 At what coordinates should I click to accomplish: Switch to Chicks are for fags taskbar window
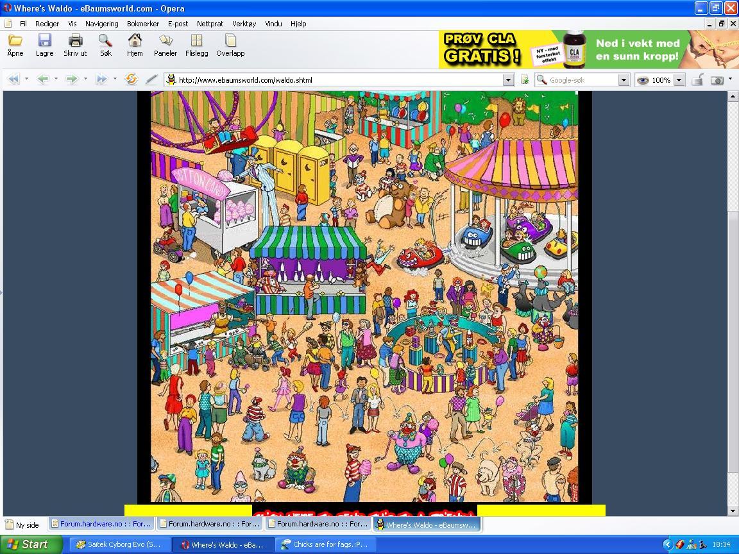pos(325,544)
